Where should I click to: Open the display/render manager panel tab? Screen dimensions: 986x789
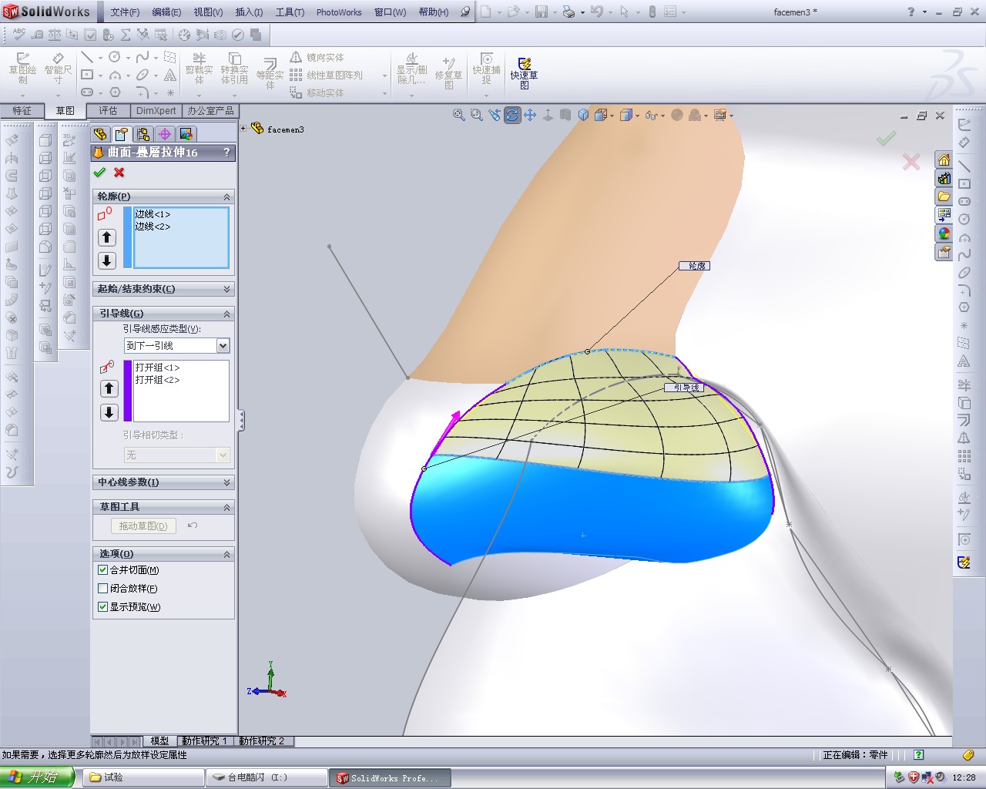pyautogui.click(x=186, y=134)
